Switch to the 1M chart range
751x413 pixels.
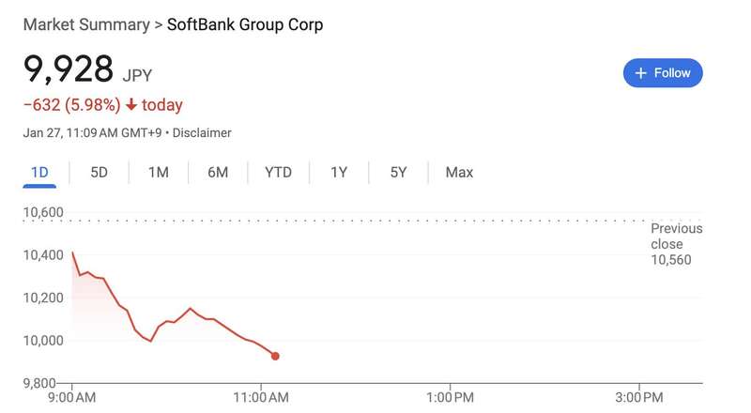(x=158, y=173)
